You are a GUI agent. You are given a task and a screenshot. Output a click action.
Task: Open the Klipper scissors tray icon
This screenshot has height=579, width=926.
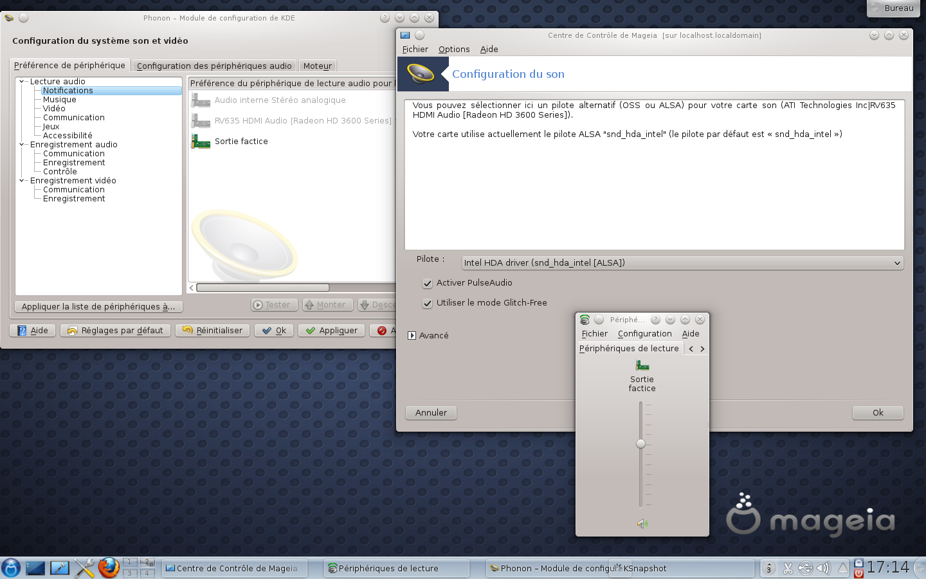click(788, 568)
